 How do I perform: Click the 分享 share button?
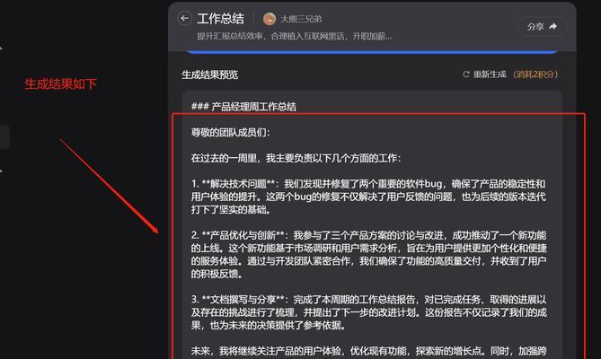(x=542, y=27)
